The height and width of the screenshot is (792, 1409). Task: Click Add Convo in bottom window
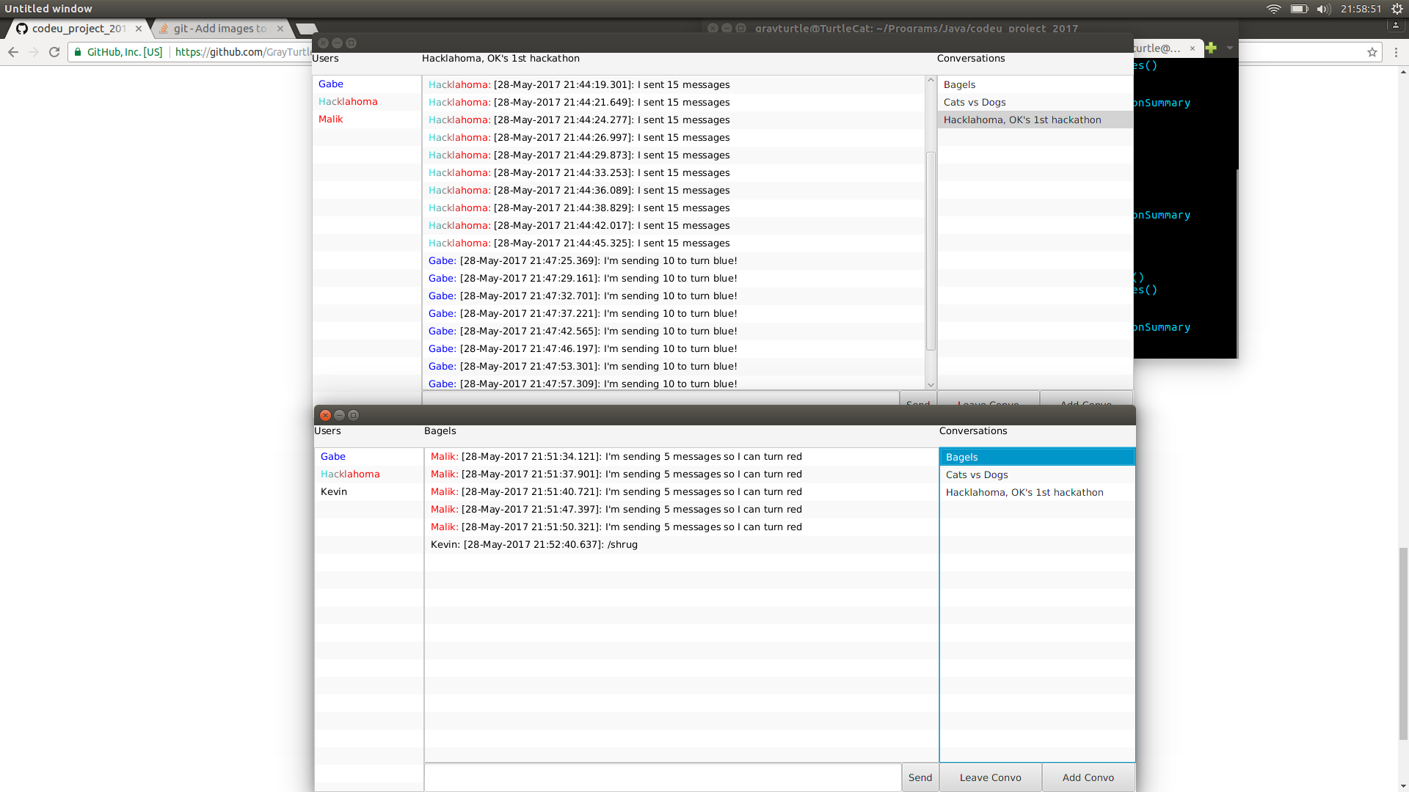1088,777
